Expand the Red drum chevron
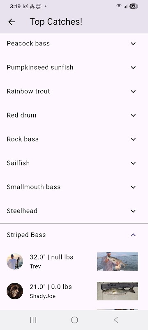Viewport: 148px width, 330px height. click(x=133, y=115)
